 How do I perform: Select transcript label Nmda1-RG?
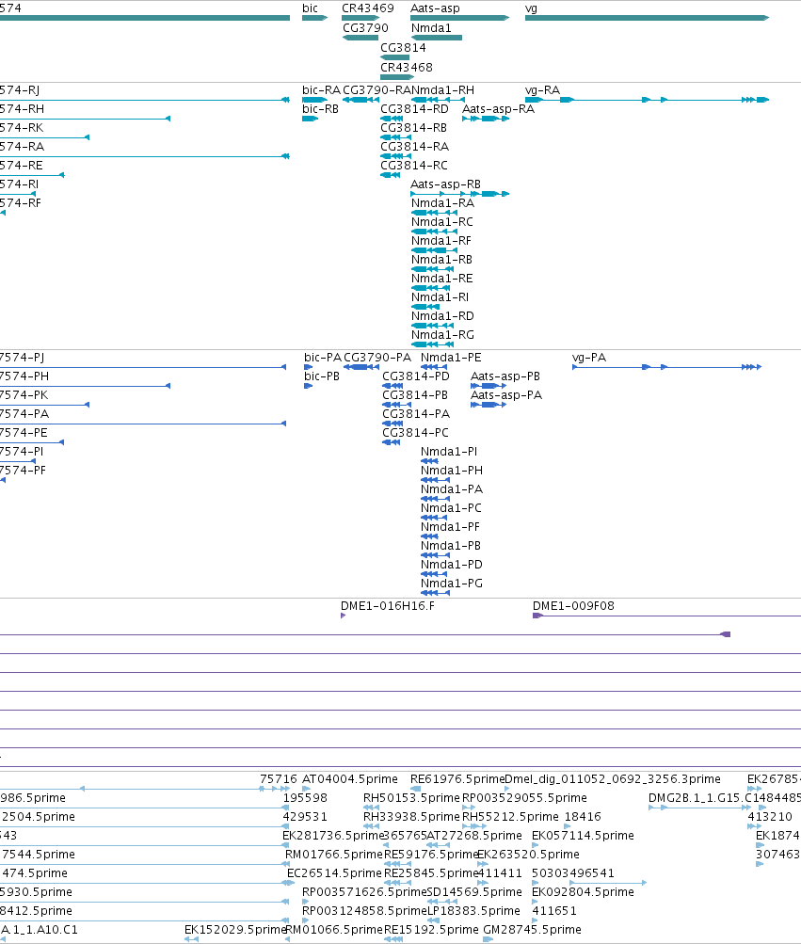click(x=442, y=335)
